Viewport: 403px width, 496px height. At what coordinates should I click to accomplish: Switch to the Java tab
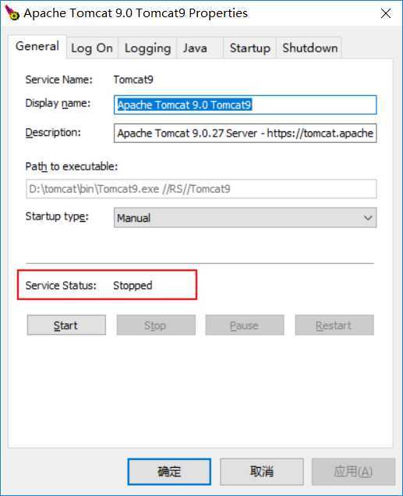[x=200, y=48]
